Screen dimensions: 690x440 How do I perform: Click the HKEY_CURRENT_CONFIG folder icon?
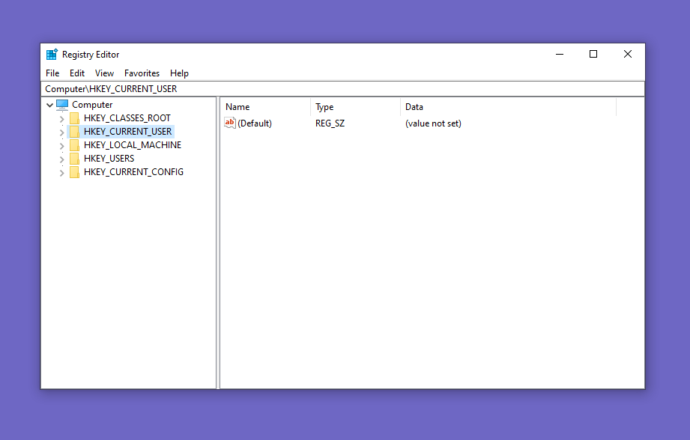click(x=74, y=172)
